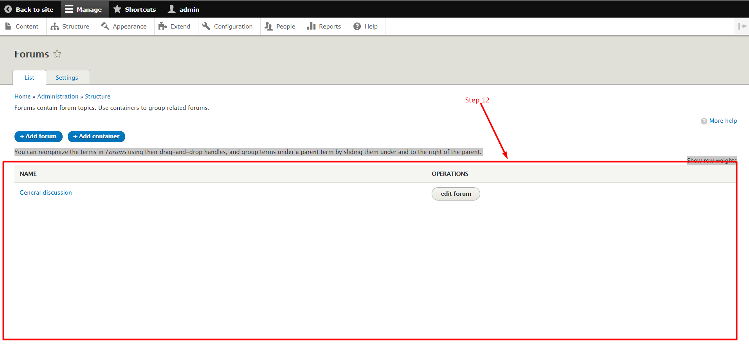749x351 pixels.
Task: Click the Back to site arrow icon
Action: point(8,9)
